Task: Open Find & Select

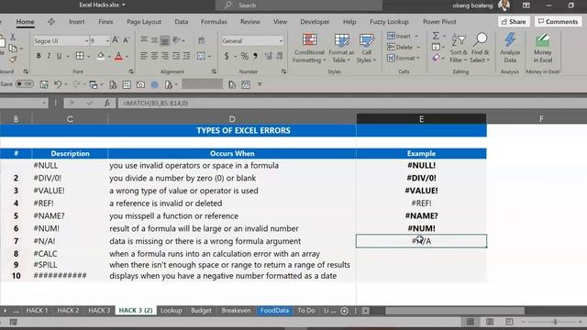Action: 480,49
